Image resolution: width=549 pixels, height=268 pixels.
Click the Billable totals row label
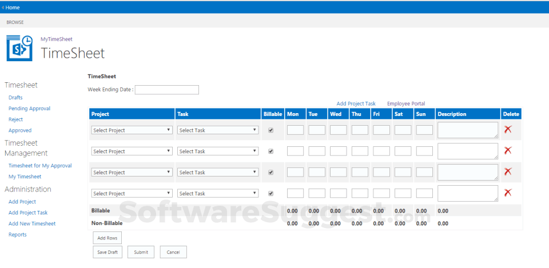(x=101, y=211)
